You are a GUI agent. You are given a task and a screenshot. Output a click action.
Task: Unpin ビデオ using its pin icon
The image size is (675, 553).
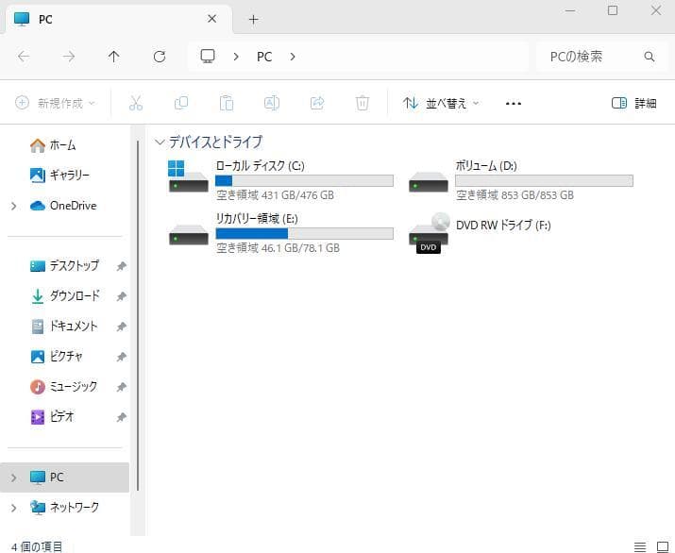coord(122,416)
